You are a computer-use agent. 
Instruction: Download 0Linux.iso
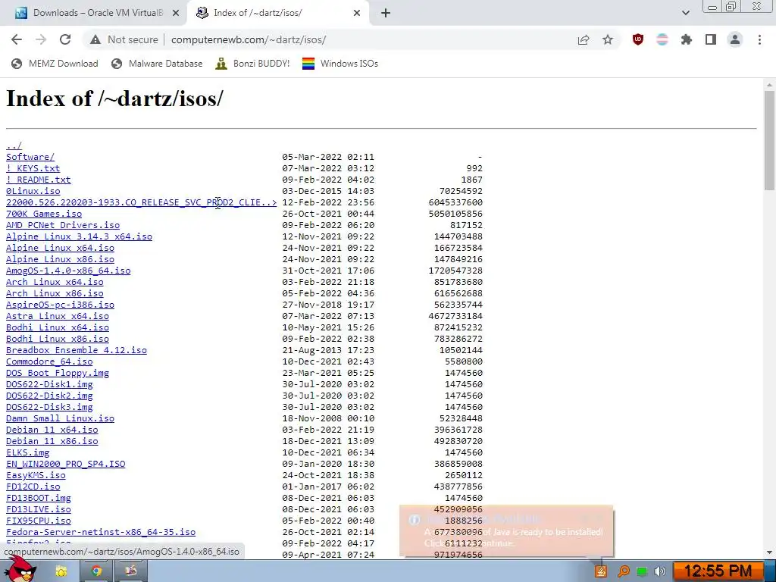(33, 191)
